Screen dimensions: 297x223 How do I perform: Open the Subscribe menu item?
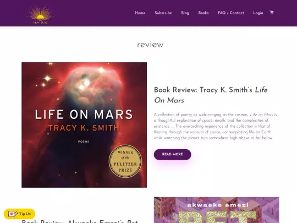[x=163, y=13]
